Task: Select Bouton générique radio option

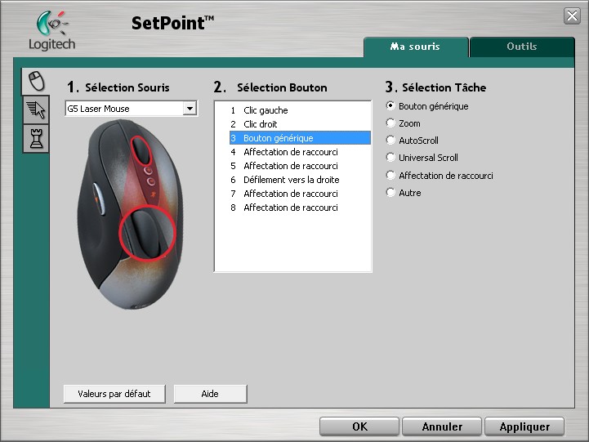Action: click(x=427, y=106)
